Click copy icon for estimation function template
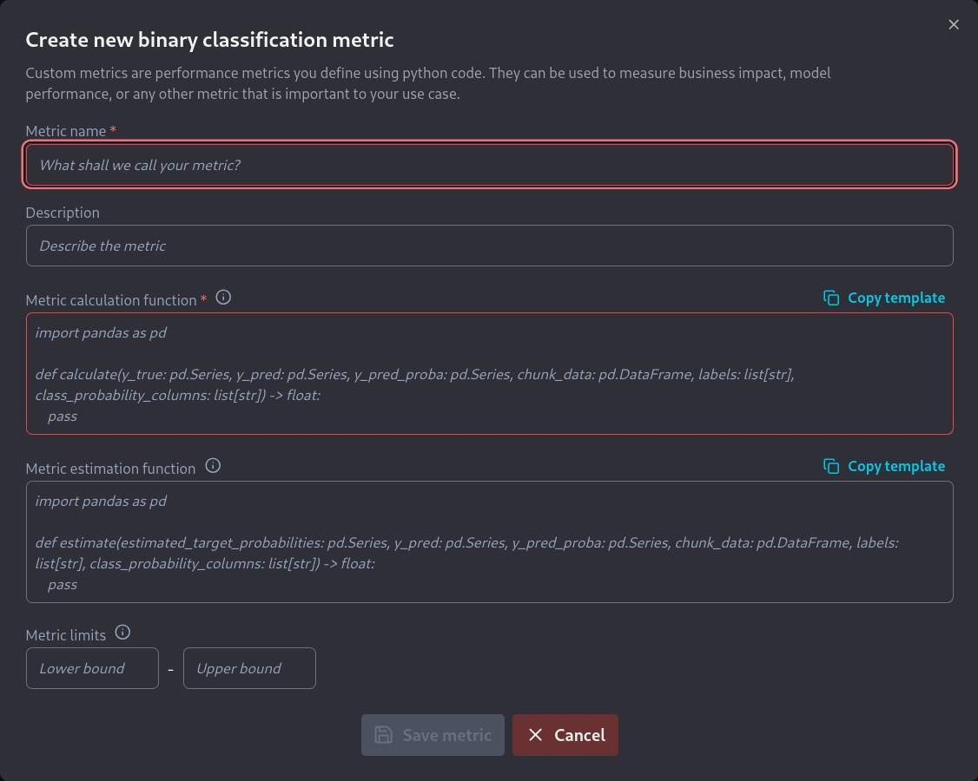 tap(831, 466)
